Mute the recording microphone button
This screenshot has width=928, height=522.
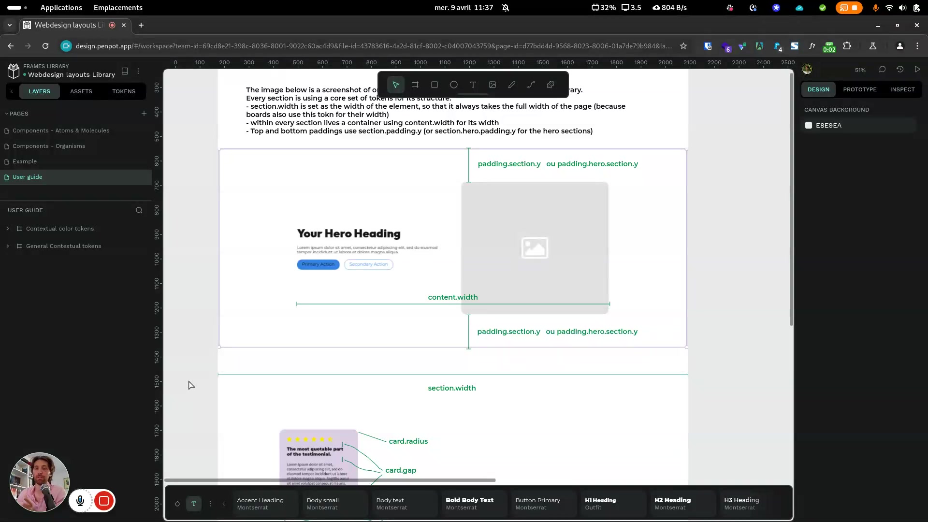(x=80, y=501)
